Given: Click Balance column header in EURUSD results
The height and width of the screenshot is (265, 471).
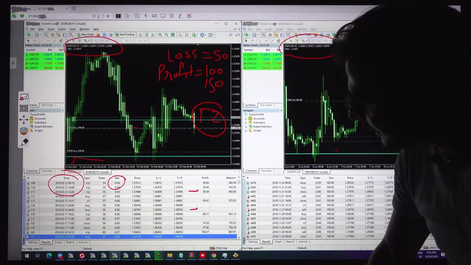Looking at the screenshot, I should coord(231,178).
